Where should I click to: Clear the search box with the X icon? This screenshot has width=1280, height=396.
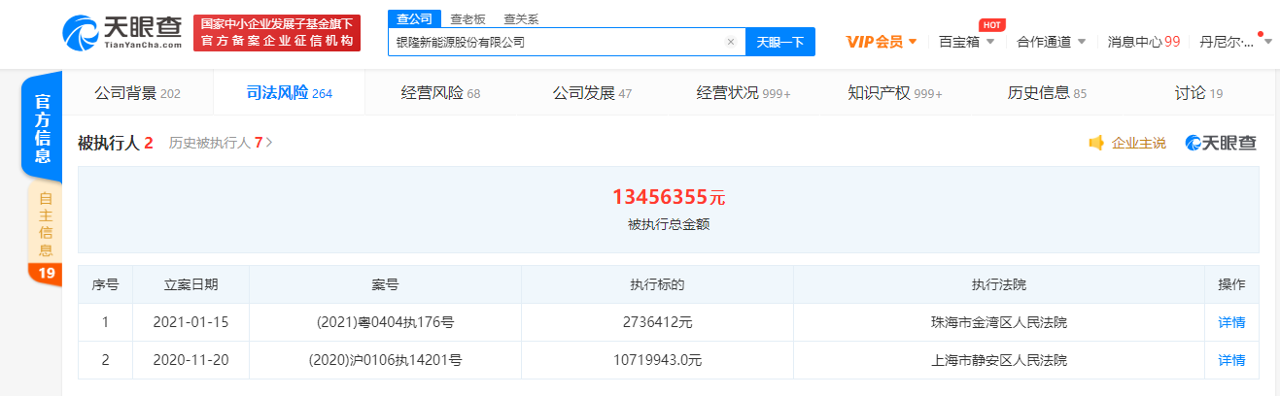730,43
